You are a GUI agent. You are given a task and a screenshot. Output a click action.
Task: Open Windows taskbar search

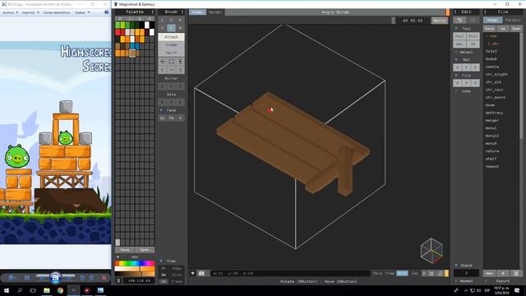coord(20,290)
